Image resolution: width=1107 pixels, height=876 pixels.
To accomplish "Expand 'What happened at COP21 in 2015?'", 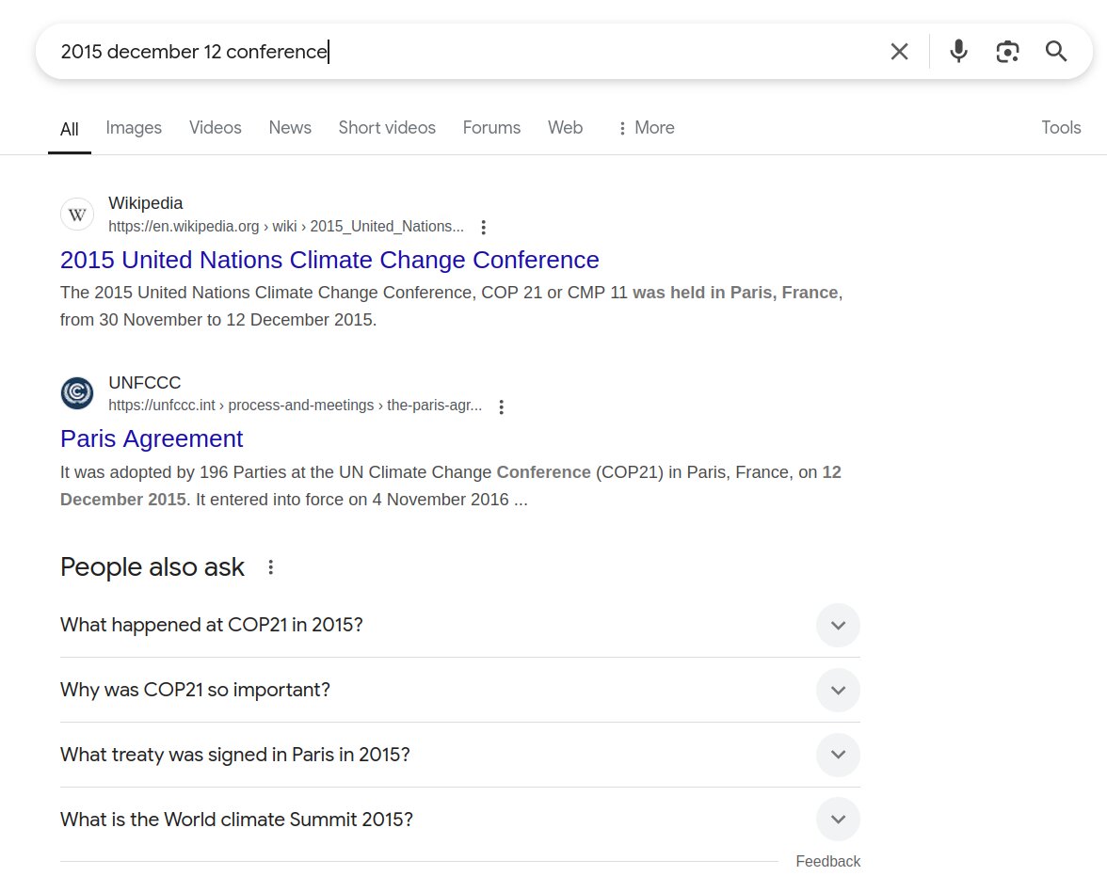I will pos(837,625).
